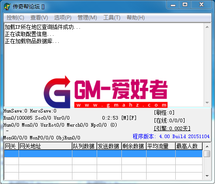Image resolution: width=215 pixels, height=184 pixels.
Task: Click the 网关地址 column header
Action: tap(45, 146)
